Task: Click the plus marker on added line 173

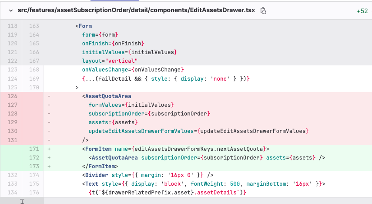Action: (x=49, y=167)
